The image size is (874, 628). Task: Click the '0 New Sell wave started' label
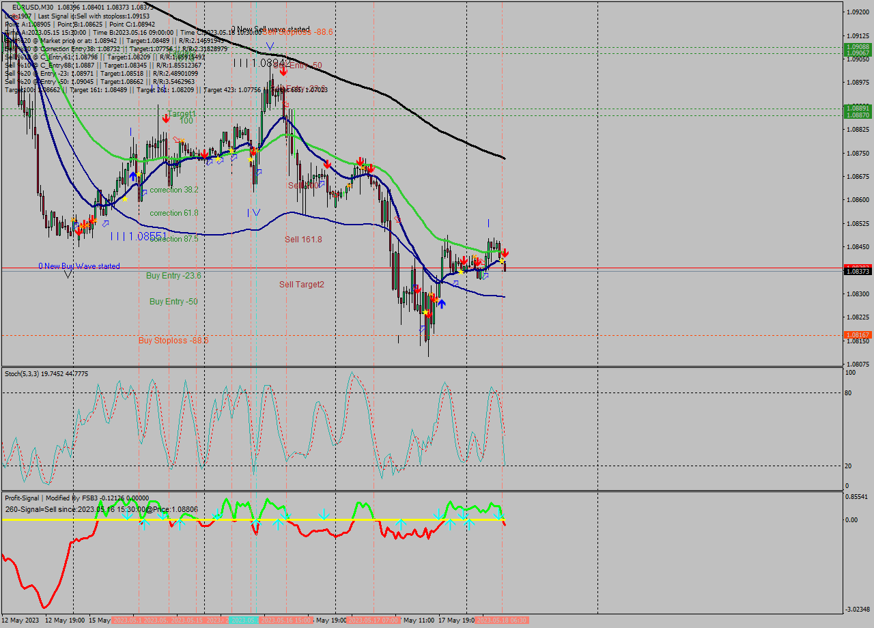click(270, 29)
